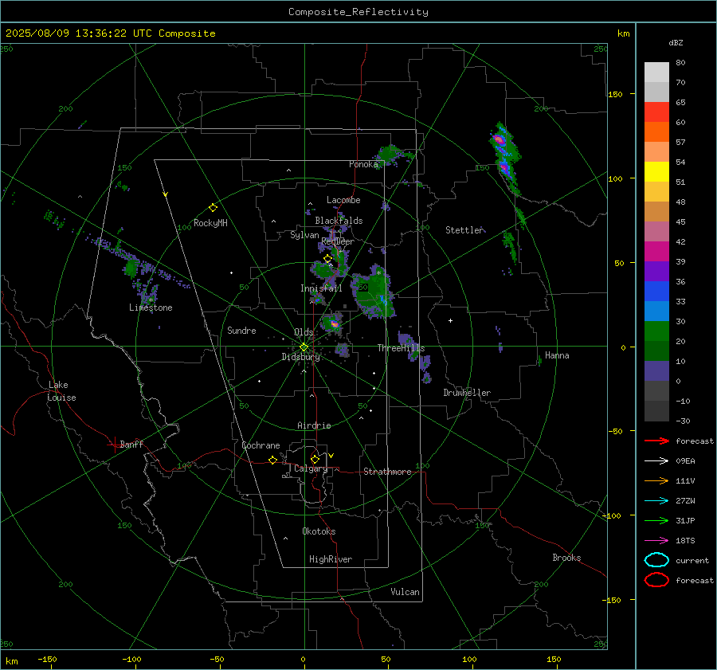Click the Ponoka label
Image resolution: width=717 pixels, height=670 pixels.
[363, 164]
